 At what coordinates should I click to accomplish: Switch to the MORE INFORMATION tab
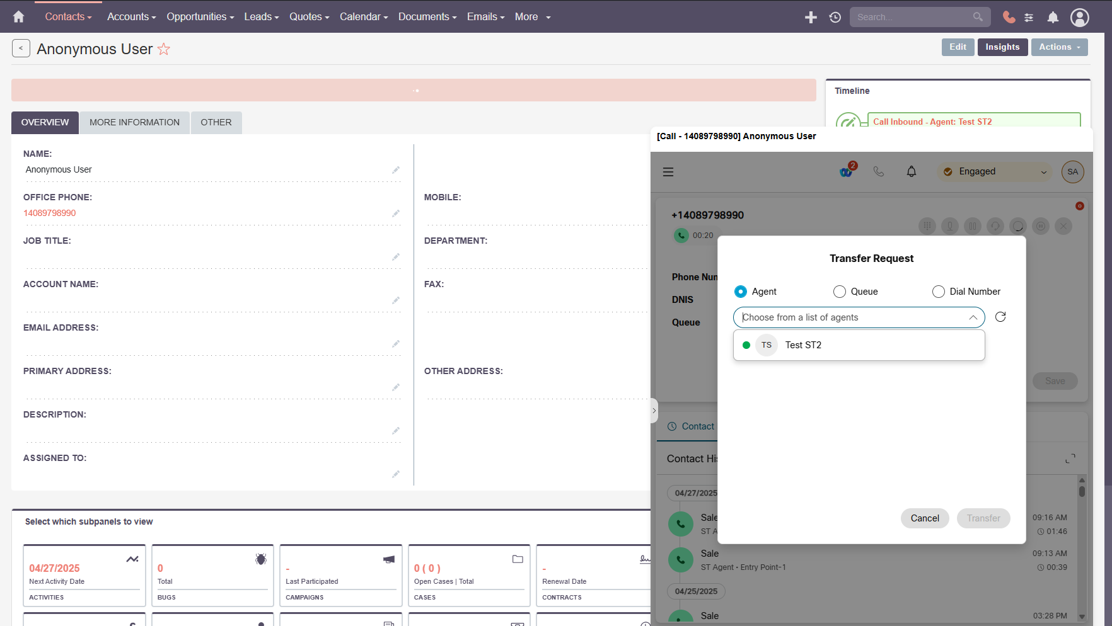[134, 122]
